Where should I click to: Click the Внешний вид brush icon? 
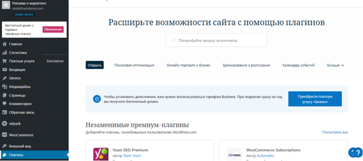pyautogui.click(x=4, y=146)
